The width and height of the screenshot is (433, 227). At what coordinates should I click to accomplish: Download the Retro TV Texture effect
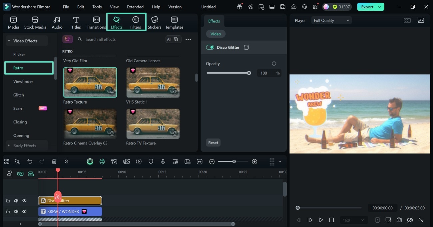tap(175, 133)
